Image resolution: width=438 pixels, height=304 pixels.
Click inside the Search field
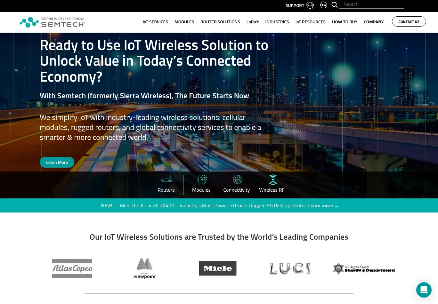[x=371, y=4]
